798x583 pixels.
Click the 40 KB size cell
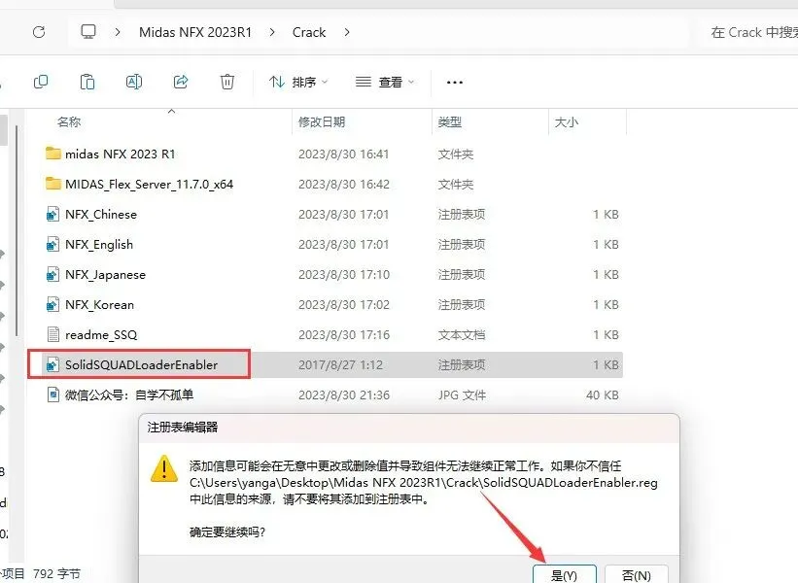pyautogui.click(x=602, y=394)
